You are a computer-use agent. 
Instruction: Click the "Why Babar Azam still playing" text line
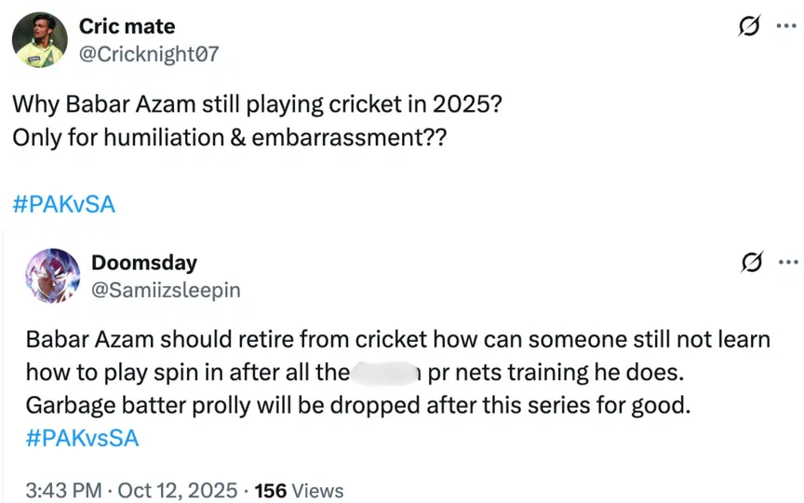pyautogui.click(x=259, y=105)
